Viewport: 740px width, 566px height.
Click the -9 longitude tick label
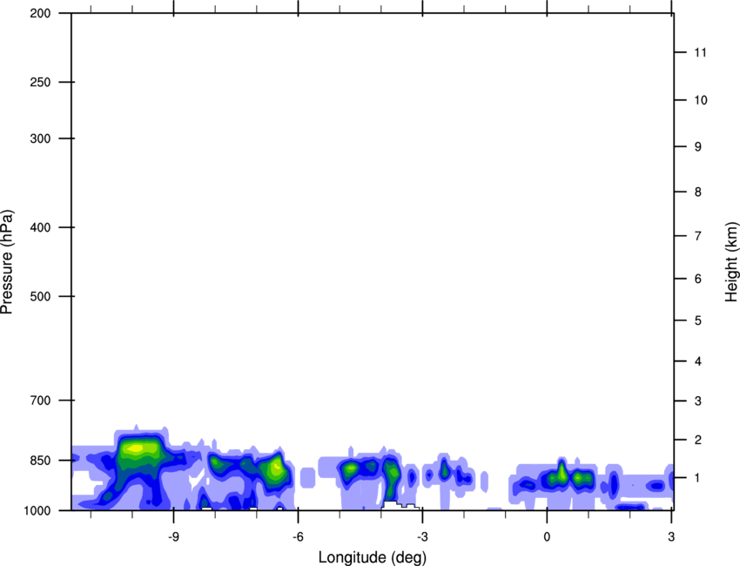click(x=173, y=537)
